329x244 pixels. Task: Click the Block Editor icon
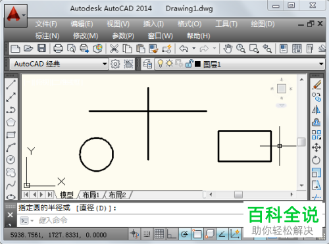[166, 49]
